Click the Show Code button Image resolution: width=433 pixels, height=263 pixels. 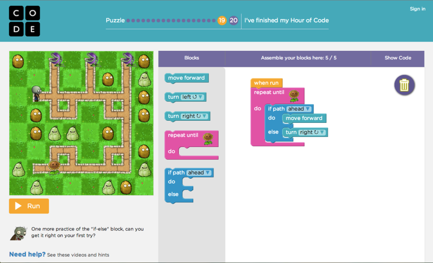tap(397, 58)
